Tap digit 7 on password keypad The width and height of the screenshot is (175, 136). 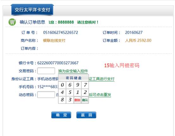pyautogui.click(x=85, y=85)
